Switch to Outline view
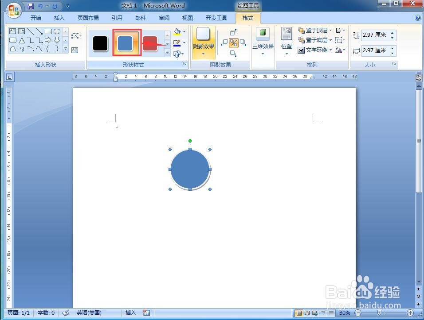This screenshot has height=320, width=424. (323, 313)
